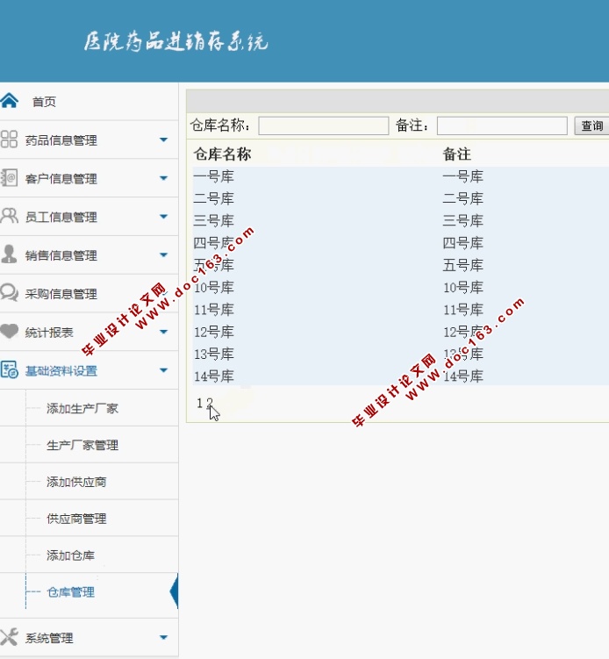Select 仓库管理 submenu item

pyautogui.click(x=70, y=591)
